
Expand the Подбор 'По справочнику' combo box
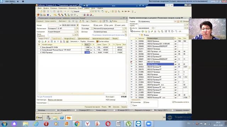pyautogui.click(x=175, y=22)
